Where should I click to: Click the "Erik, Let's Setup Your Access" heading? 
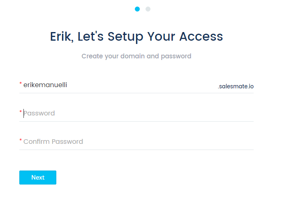point(136,36)
